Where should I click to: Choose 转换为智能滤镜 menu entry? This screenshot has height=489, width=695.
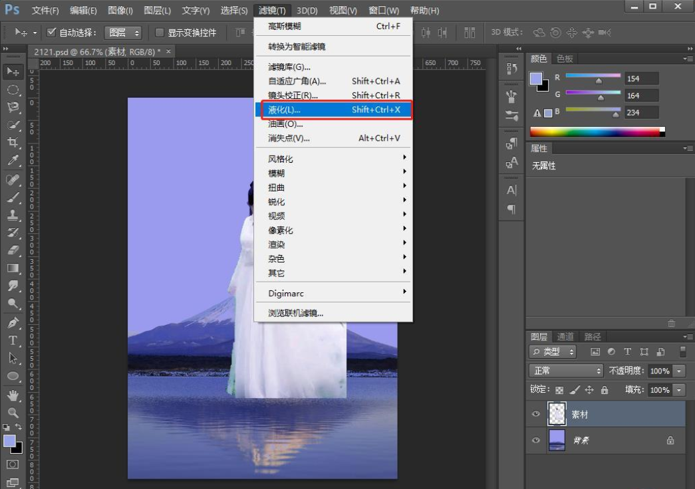click(x=333, y=47)
